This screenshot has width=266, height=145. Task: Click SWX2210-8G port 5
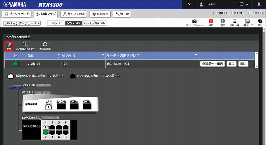coord(59,127)
